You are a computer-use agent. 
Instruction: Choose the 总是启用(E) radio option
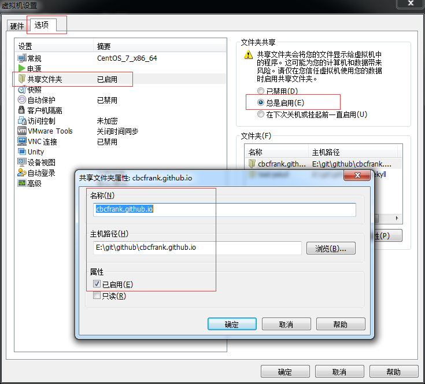pos(261,103)
